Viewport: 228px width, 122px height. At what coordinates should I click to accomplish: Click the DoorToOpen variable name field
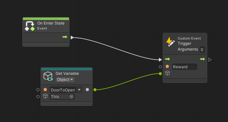pos(63,90)
